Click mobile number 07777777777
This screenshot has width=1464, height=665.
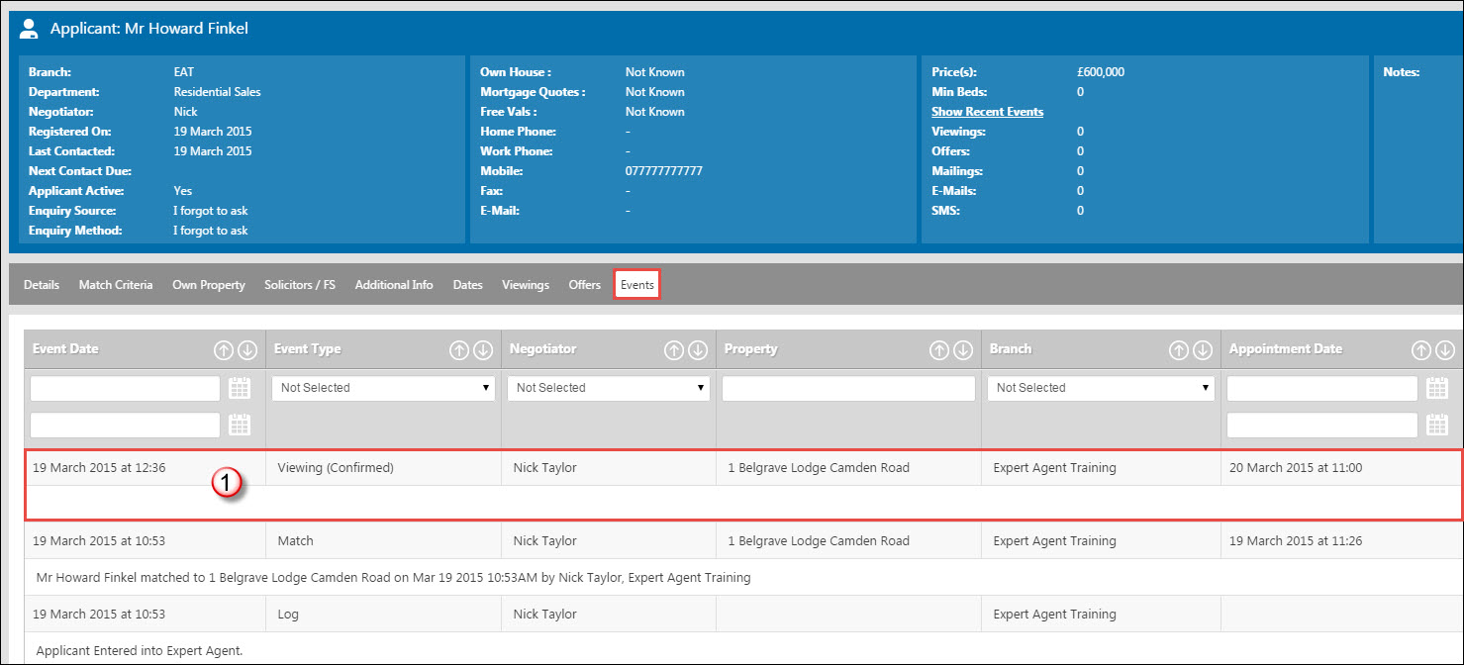coord(664,171)
